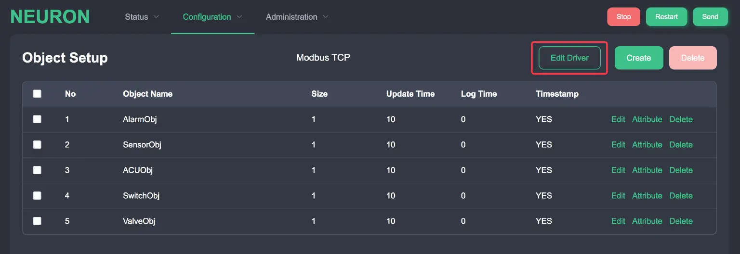Delete the ACUObj row
This screenshot has height=254, width=740.
click(681, 170)
